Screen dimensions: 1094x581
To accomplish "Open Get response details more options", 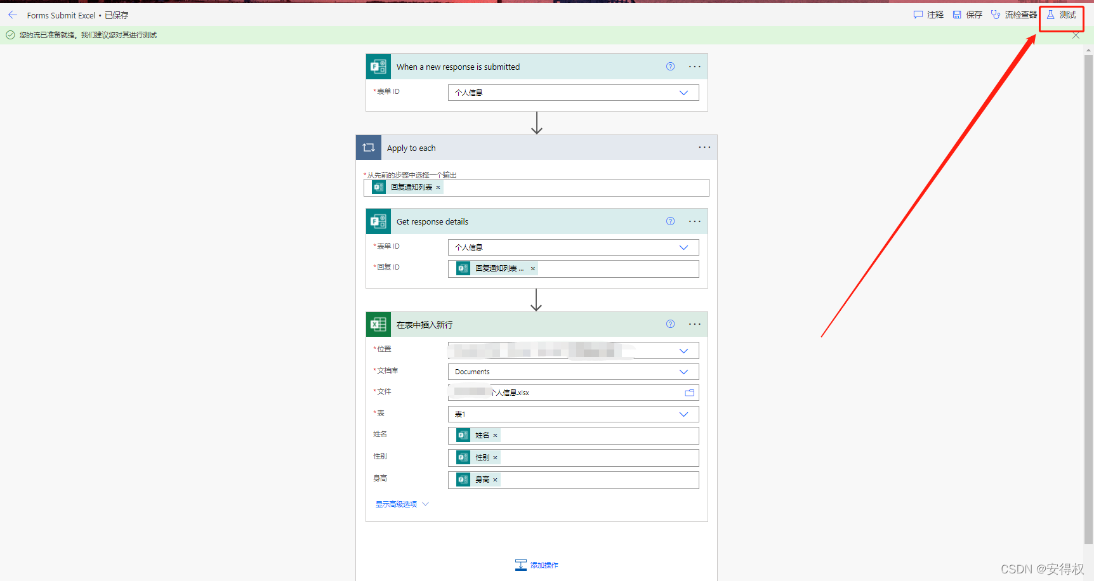I will [695, 221].
